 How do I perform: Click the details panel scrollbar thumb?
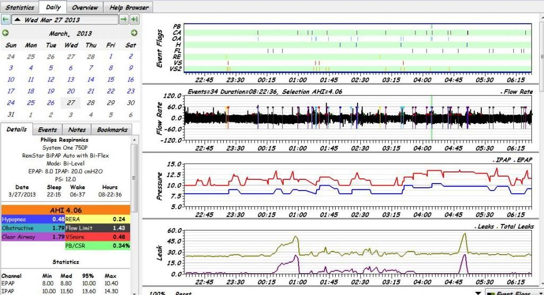(134, 178)
